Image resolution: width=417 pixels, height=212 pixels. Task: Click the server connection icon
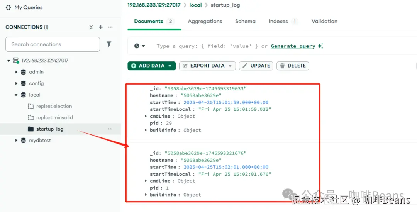pos(16,61)
